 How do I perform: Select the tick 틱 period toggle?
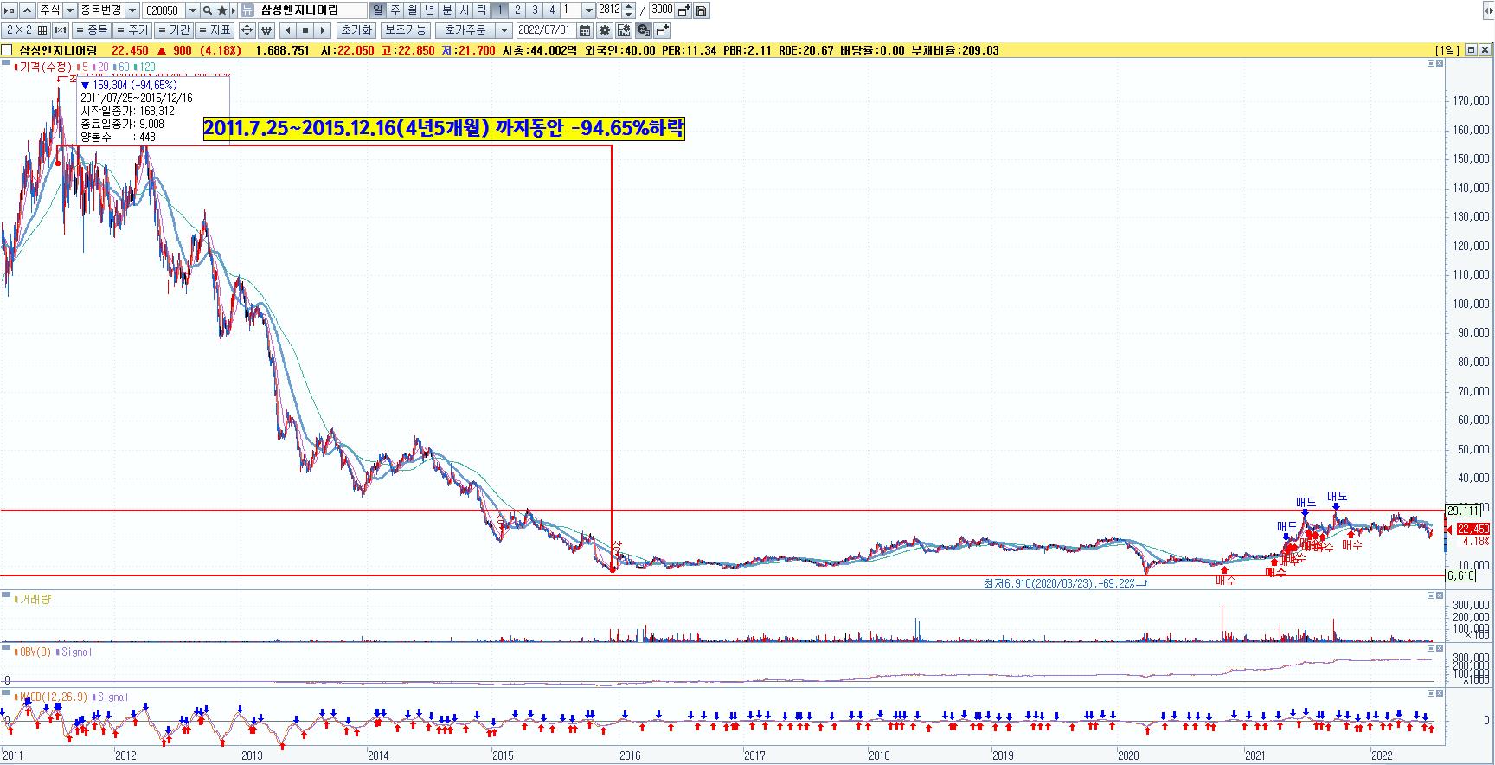[x=482, y=10]
